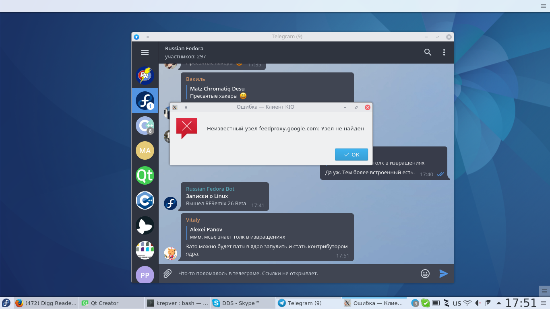Image resolution: width=550 pixels, height=309 pixels.
Task: Send the typed message
Action: pyautogui.click(x=443, y=274)
